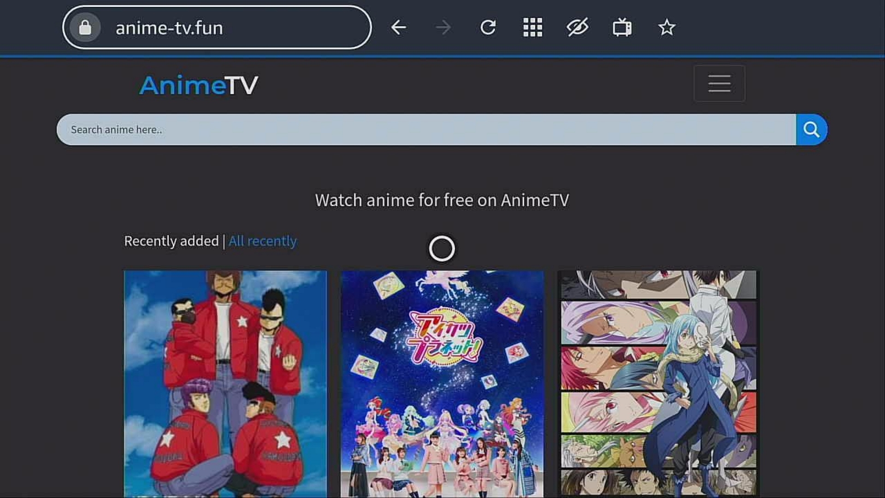885x498 pixels.
Task: Select Watch anime for free on AnimeTV text
Action: point(442,200)
